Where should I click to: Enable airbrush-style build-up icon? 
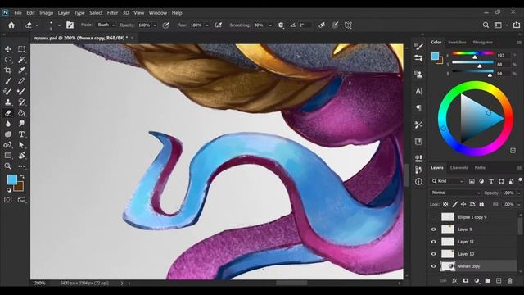click(218, 25)
